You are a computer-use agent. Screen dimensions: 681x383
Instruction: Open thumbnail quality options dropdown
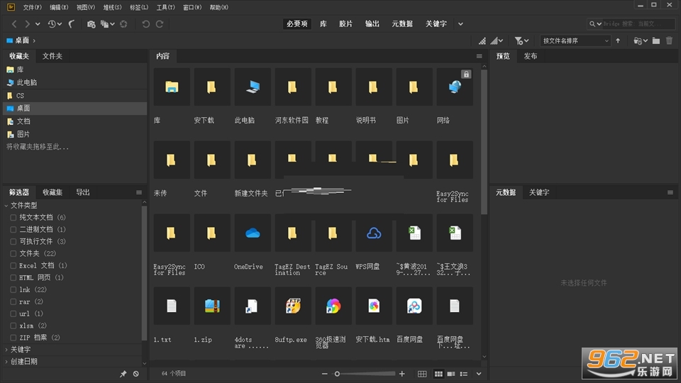coord(497,41)
